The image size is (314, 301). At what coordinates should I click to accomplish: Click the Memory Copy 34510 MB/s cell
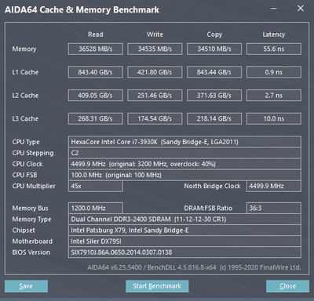pyautogui.click(x=214, y=49)
